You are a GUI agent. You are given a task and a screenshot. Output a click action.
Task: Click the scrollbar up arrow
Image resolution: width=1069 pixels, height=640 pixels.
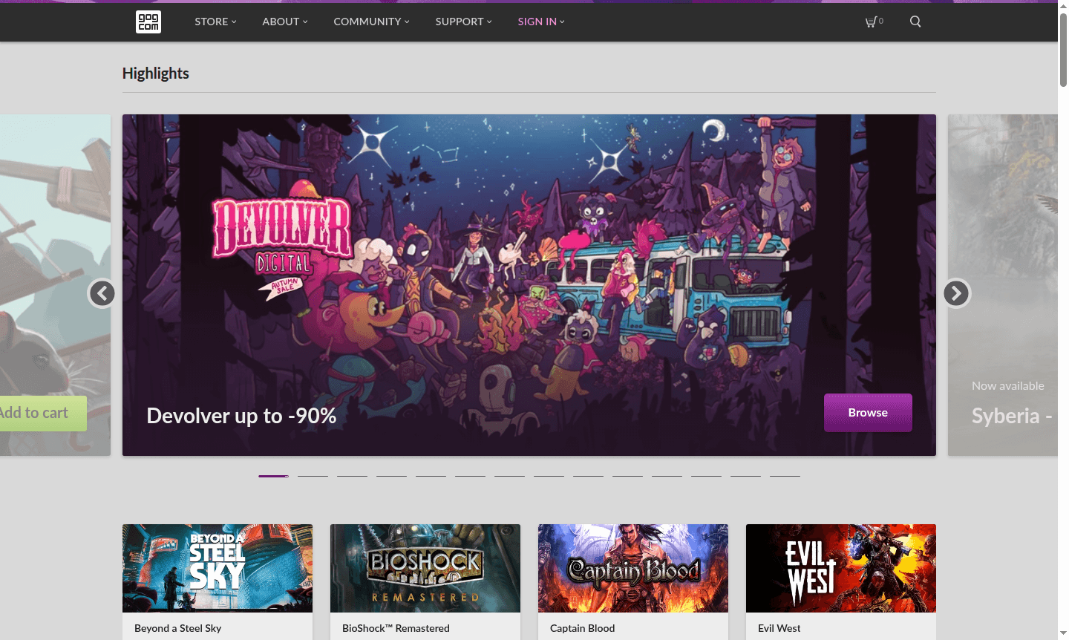(x=1063, y=6)
